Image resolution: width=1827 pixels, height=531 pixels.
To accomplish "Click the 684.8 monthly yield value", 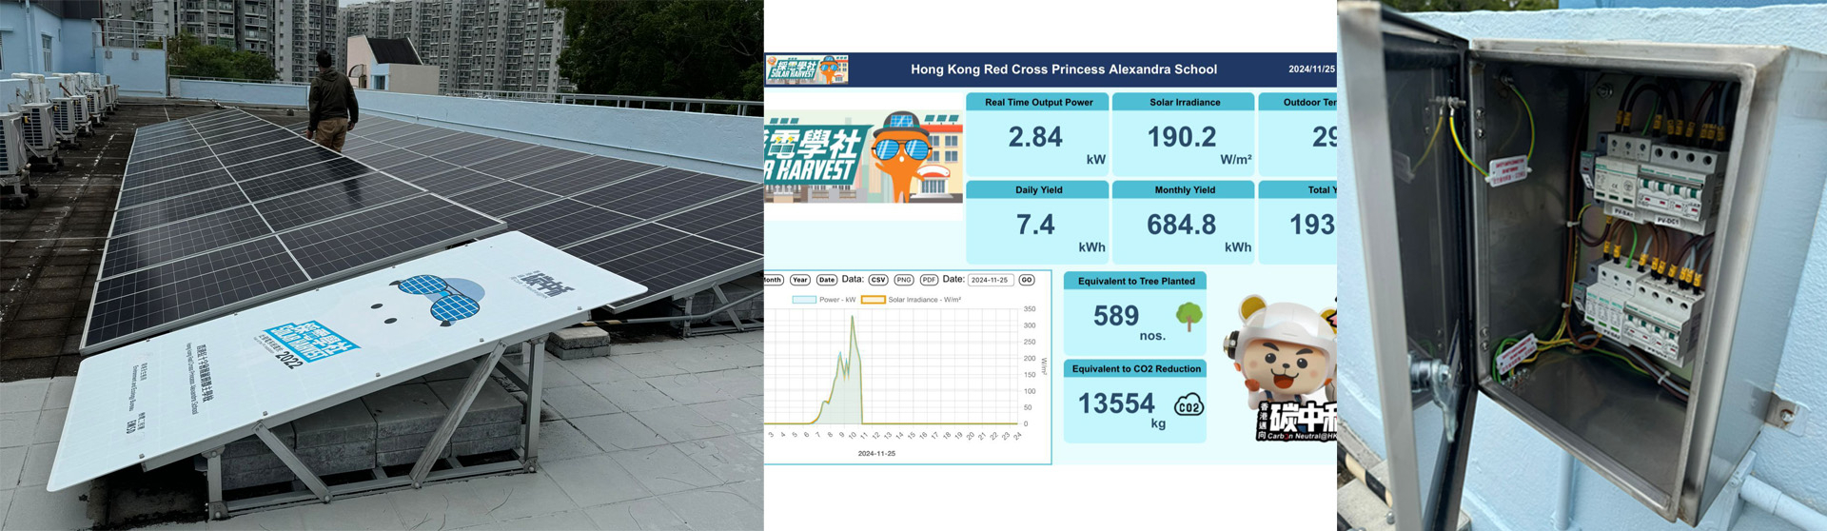I will tap(1181, 225).
